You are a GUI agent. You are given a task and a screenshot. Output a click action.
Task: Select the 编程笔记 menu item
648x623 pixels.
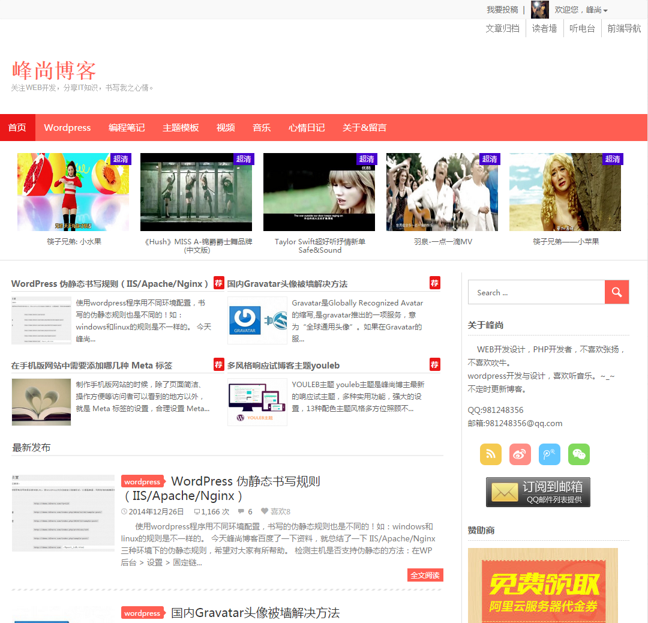pos(127,128)
